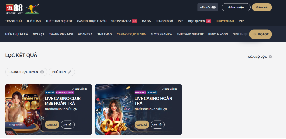This screenshot has height=139, width=286.
Task: Click Hoàn Trả tag on Live Casino Hoàn Trả card
Action: click(x=152, y=93)
